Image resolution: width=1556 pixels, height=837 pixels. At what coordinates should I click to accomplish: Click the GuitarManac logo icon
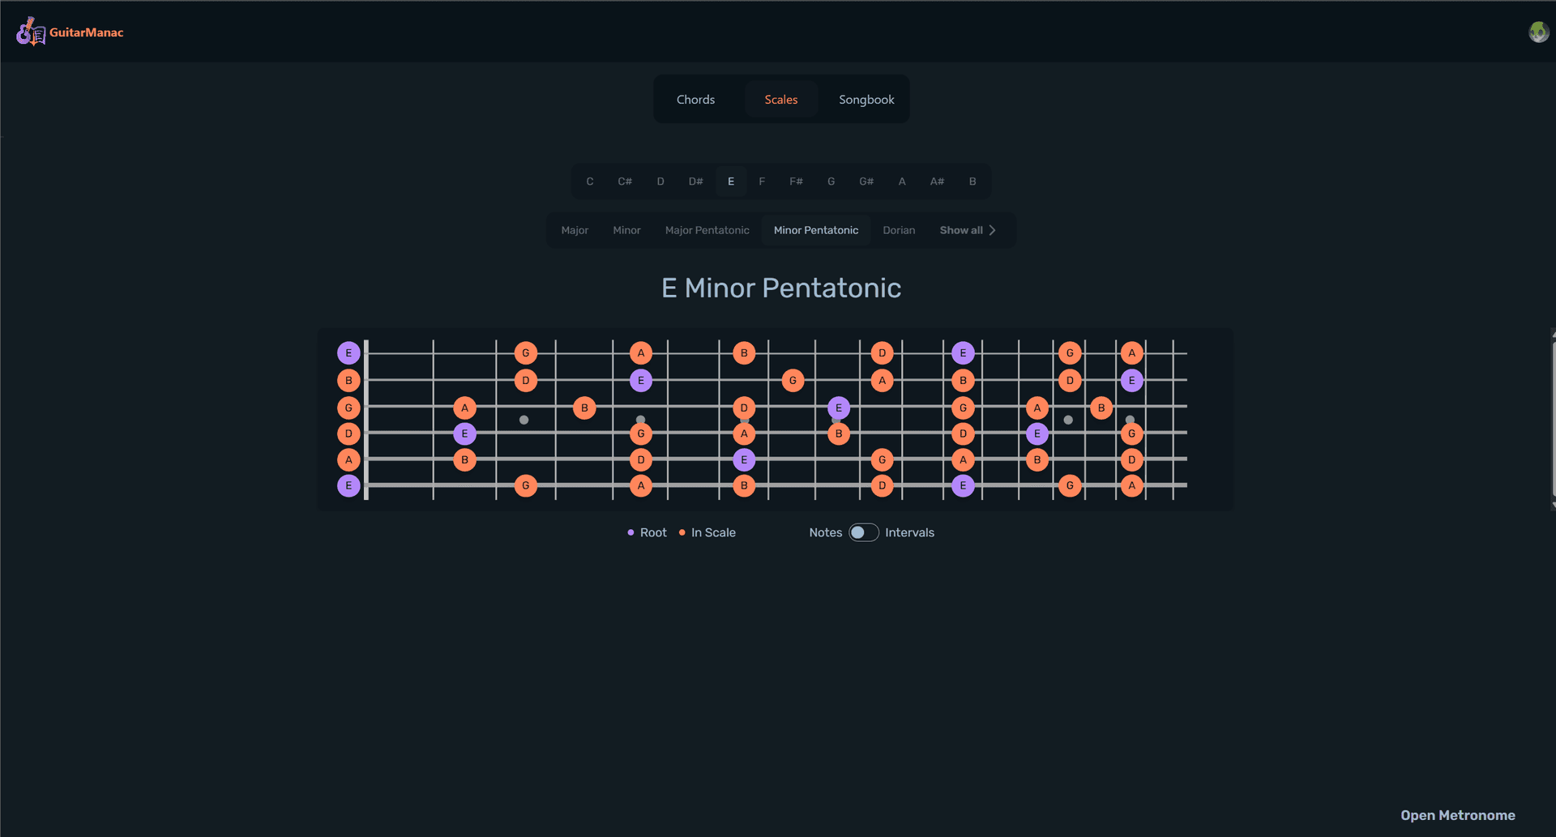pos(29,32)
